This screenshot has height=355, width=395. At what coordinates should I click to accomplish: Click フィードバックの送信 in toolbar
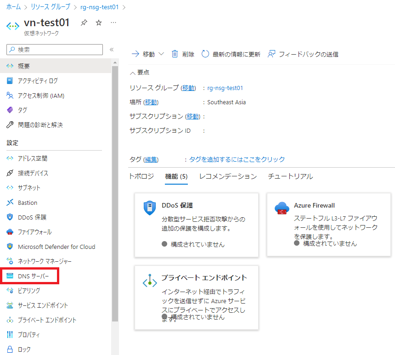303,54
